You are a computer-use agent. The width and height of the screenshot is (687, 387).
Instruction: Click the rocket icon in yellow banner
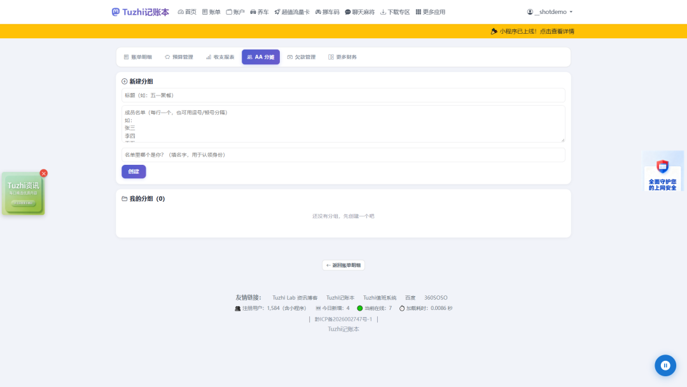click(494, 31)
